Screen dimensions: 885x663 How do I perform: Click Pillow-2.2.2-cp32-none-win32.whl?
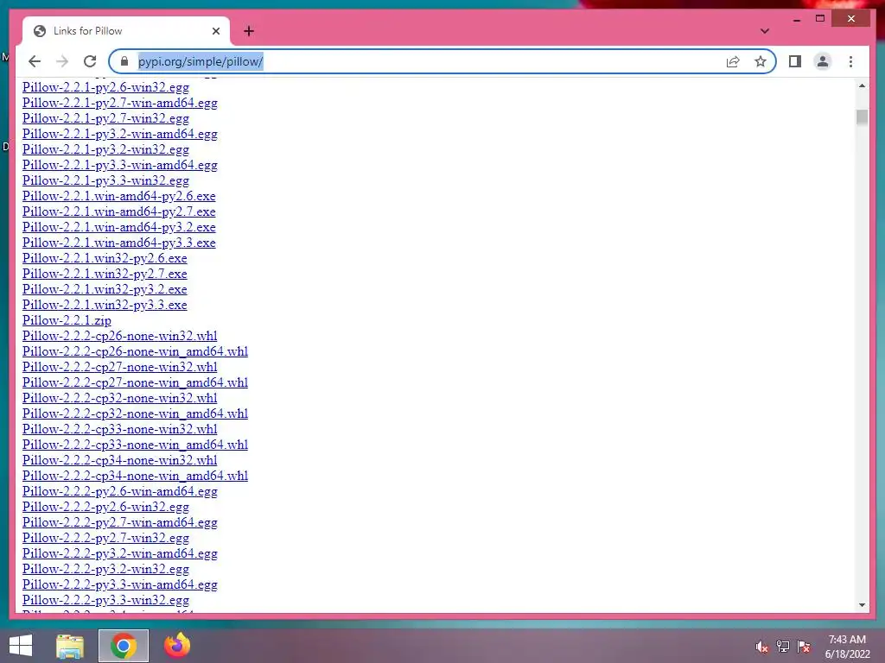pyautogui.click(x=119, y=398)
